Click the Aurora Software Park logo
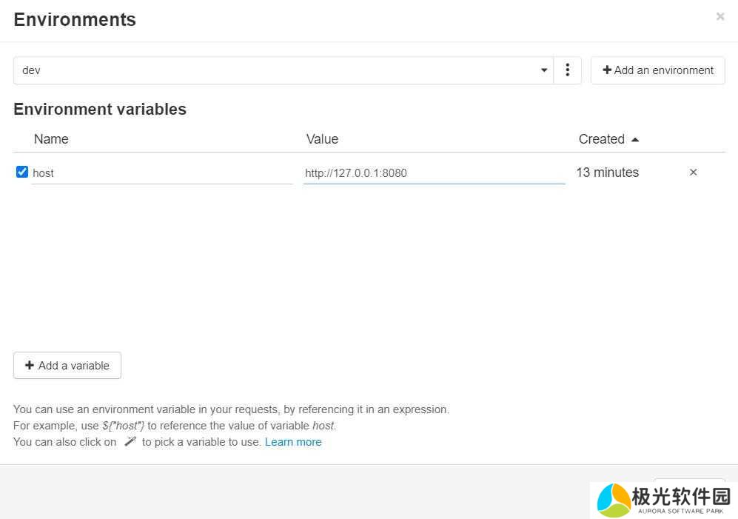Image resolution: width=738 pixels, height=519 pixels. [614, 500]
